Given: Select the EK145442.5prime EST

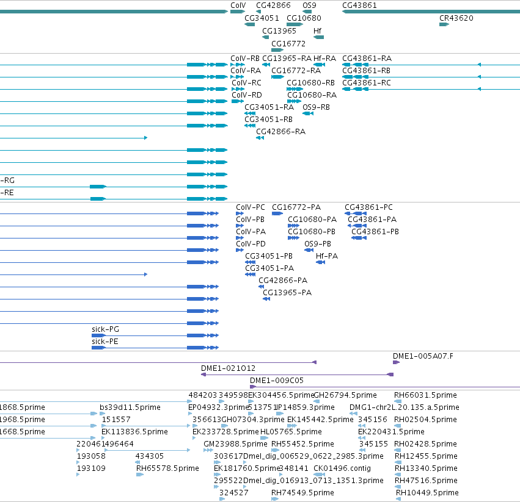Looking at the screenshot, I should 292,426.
